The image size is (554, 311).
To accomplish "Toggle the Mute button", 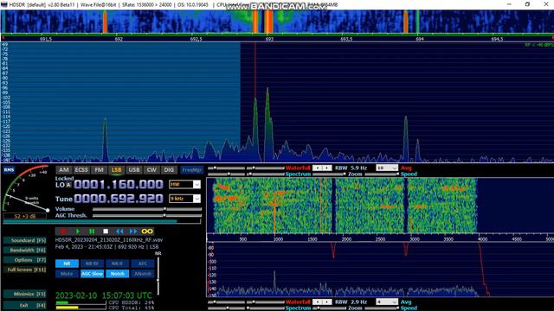I will click(x=67, y=274).
